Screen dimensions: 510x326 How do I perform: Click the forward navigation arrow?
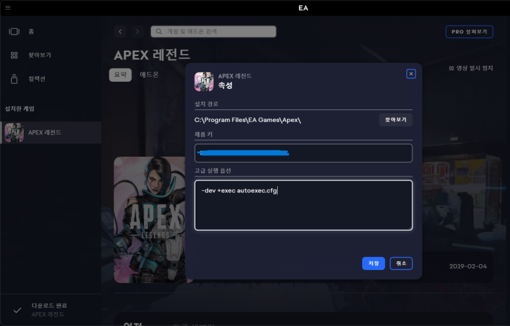(137, 32)
